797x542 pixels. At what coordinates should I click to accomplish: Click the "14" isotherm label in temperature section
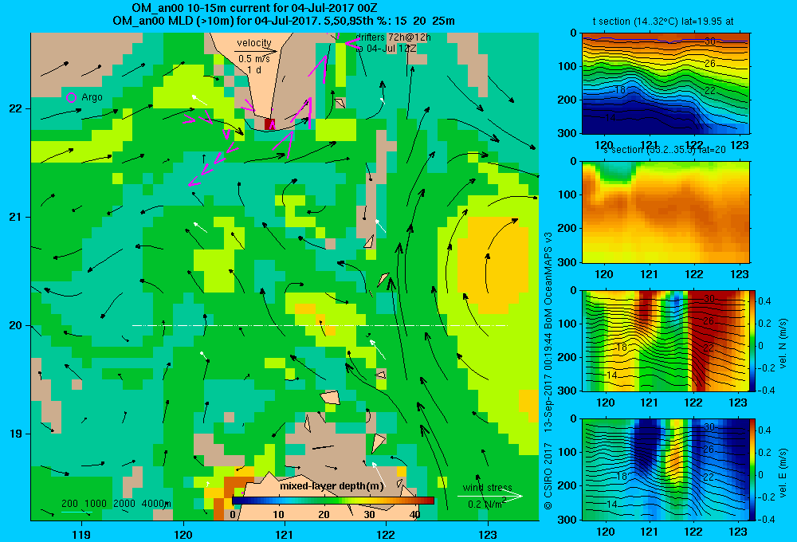click(611, 118)
